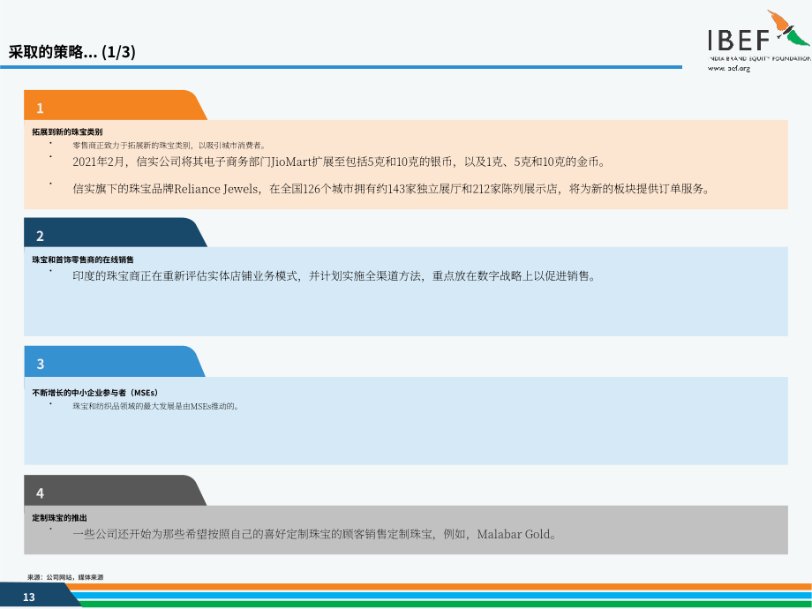Click the line 珠宝和纺织品领域的最大发展是由MSEs推动的

(x=156, y=407)
